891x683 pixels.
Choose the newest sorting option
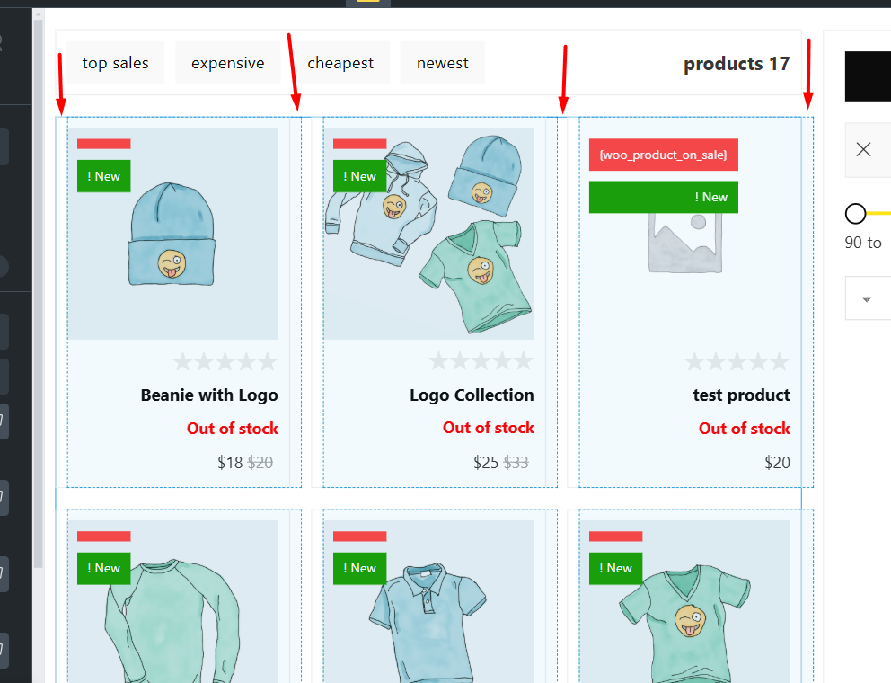tap(443, 63)
